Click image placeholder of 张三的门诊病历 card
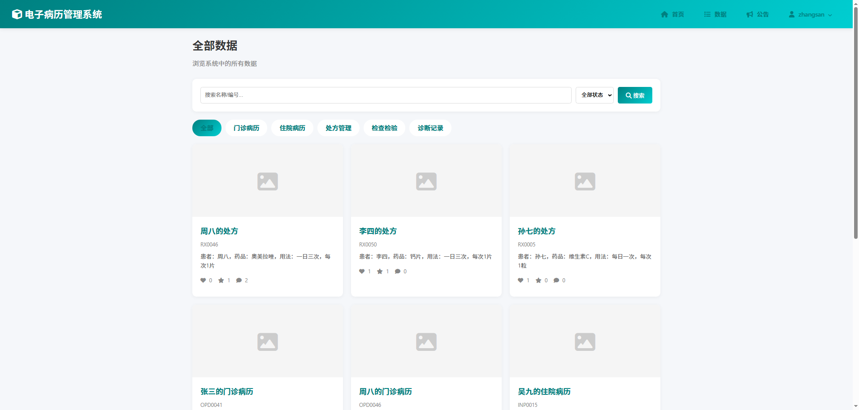This screenshot has width=859, height=410. coord(268,341)
